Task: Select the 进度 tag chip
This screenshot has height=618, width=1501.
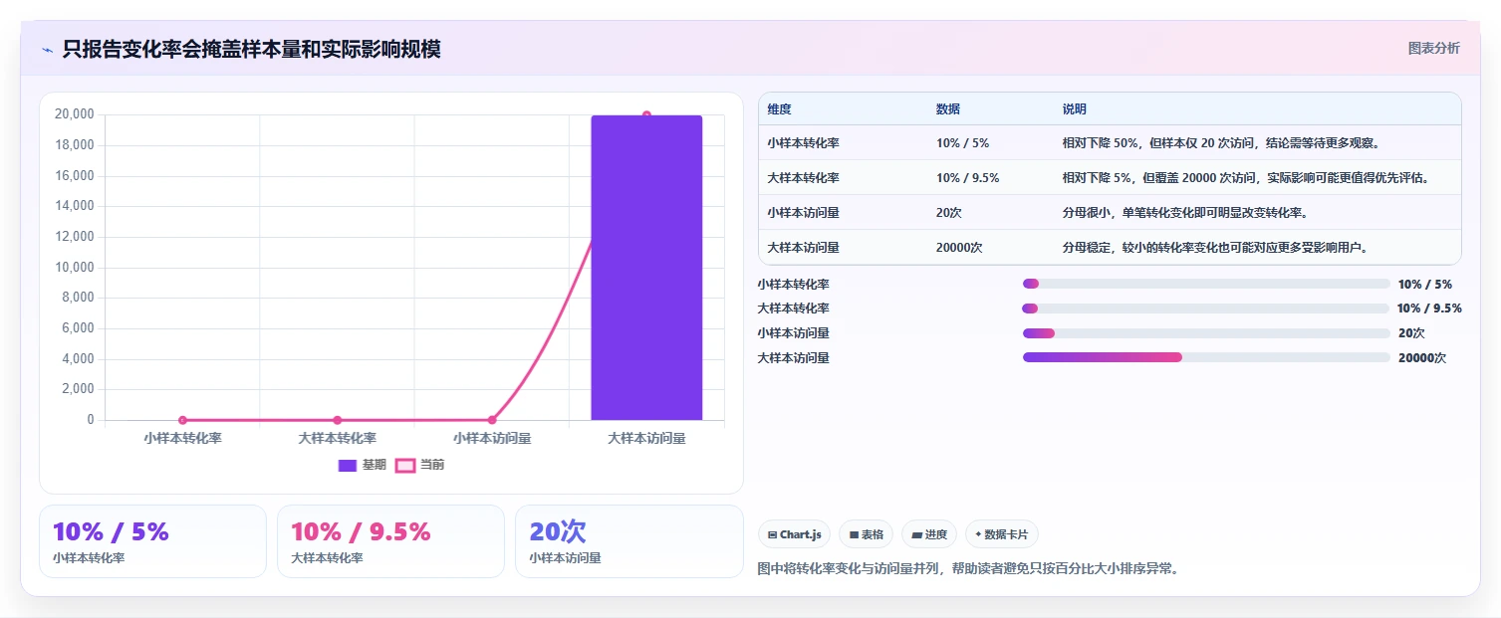Action: point(929,534)
